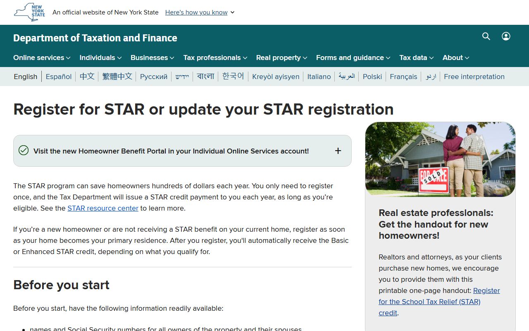Switch language to Polski
Screen dimensions: 529x331
(372, 77)
